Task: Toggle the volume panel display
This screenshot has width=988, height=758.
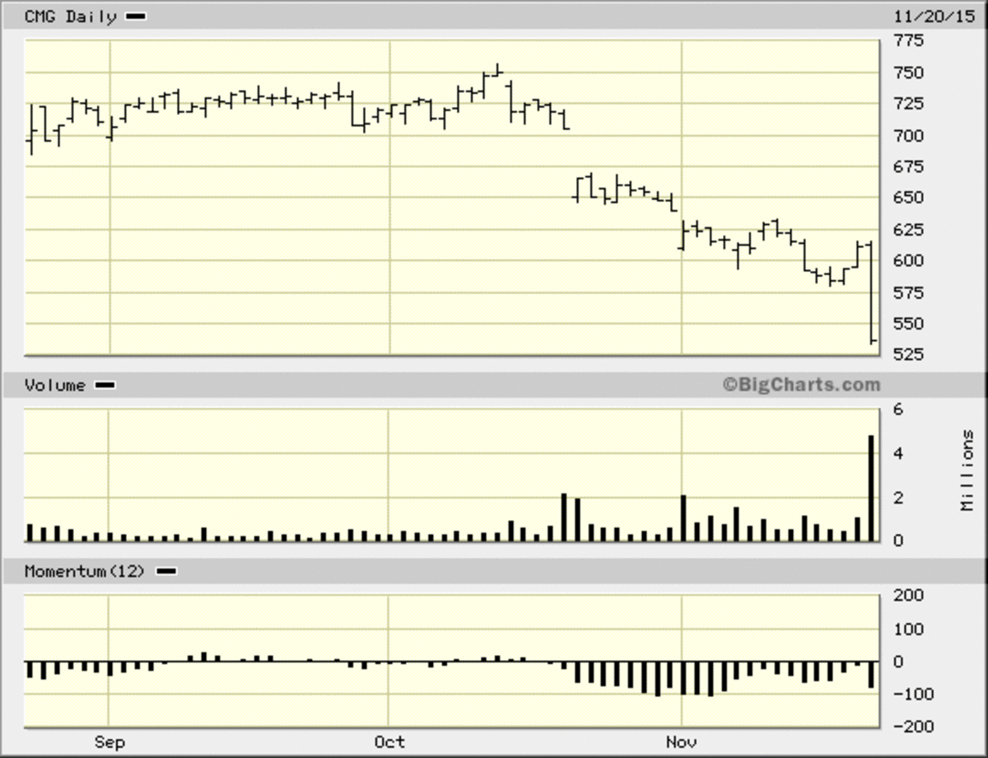Action: coord(453,474)
